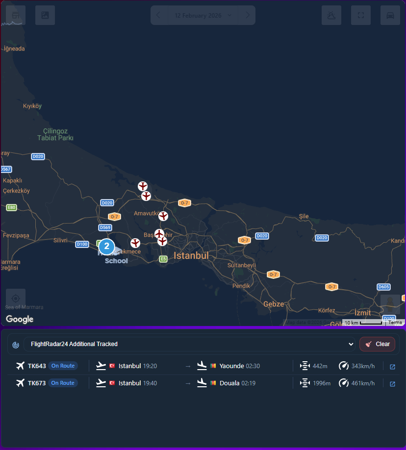This screenshot has width=406, height=450.
Task: Click the Kıyıköy label on map
Action: coord(32,106)
